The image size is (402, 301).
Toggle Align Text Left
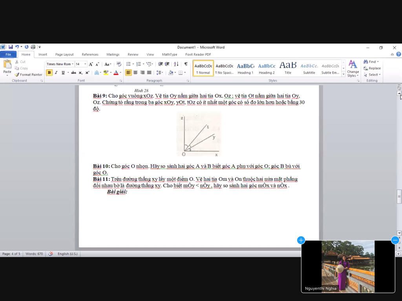[128, 73]
